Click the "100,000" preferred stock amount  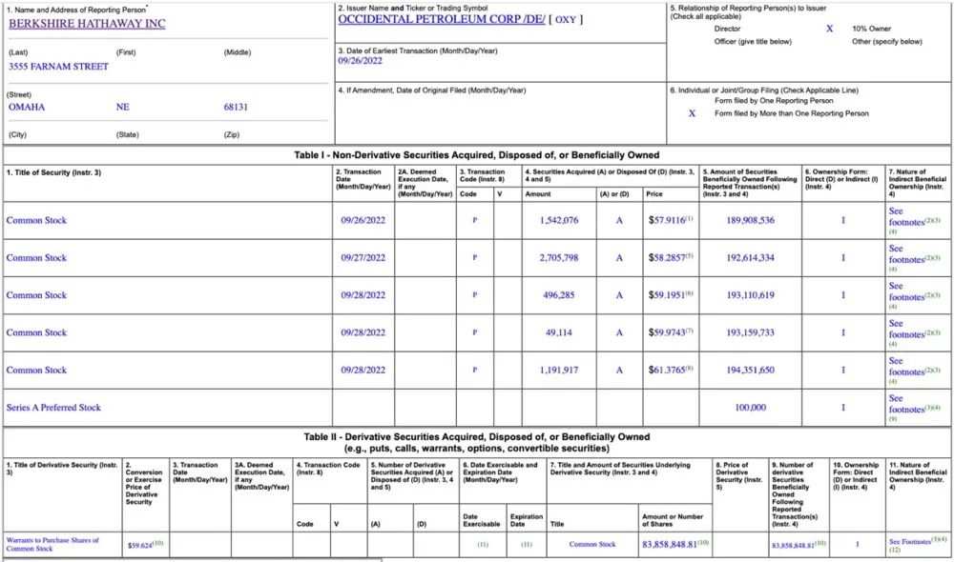tap(751, 408)
